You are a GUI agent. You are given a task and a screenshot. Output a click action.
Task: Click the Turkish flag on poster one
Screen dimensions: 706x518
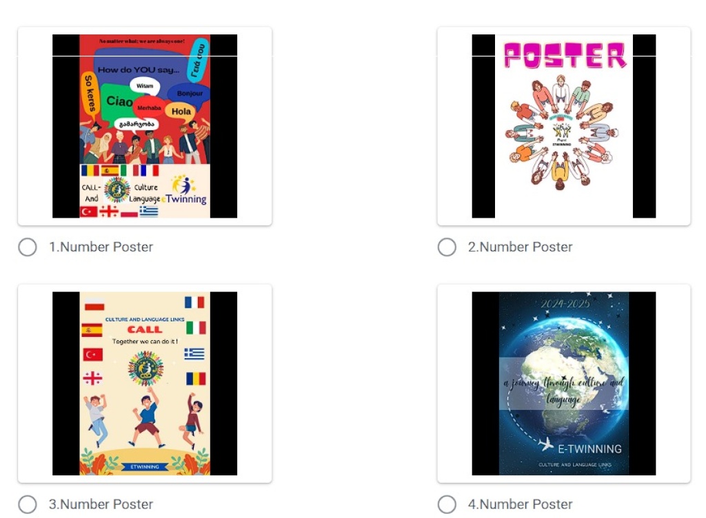click(x=89, y=211)
